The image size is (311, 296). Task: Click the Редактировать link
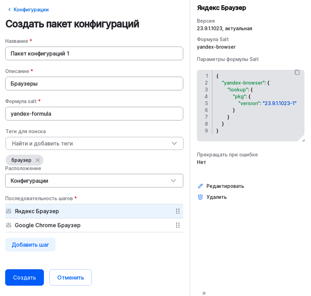tap(225, 186)
